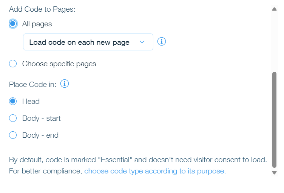Choose the Body - end radio option

[13, 135]
